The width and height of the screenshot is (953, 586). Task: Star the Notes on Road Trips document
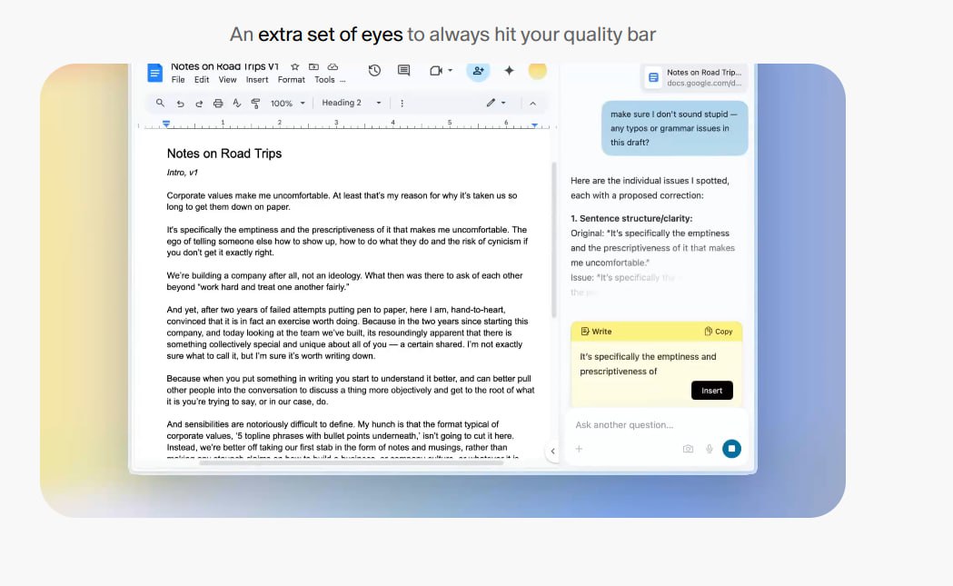point(294,67)
